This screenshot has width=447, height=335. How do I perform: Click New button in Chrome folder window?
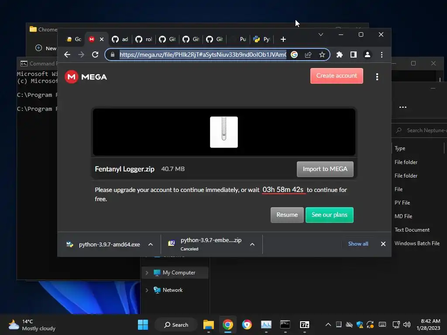tap(46, 48)
